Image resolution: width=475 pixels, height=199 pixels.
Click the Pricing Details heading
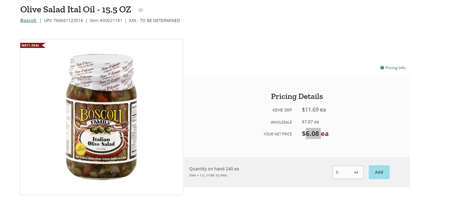(297, 96)
